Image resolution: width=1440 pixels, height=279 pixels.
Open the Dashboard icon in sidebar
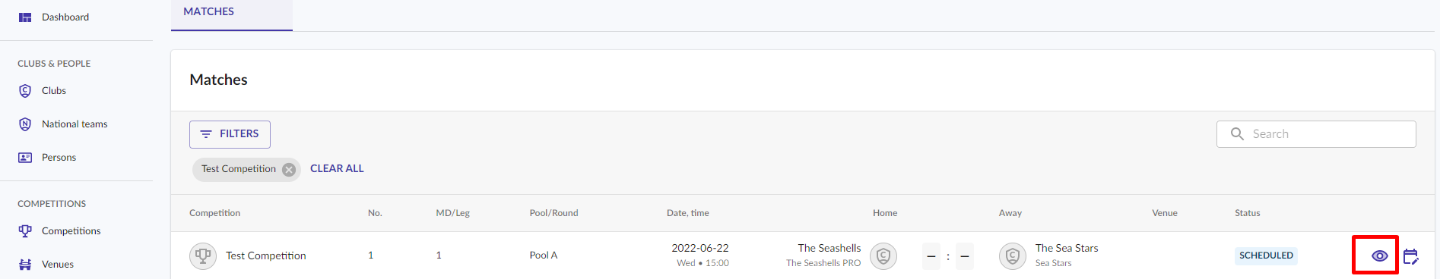tap(25, 17)
